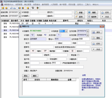Open the 箱管操作(A) menu
This screenshot has height=98, width=112.
point(9,4)
